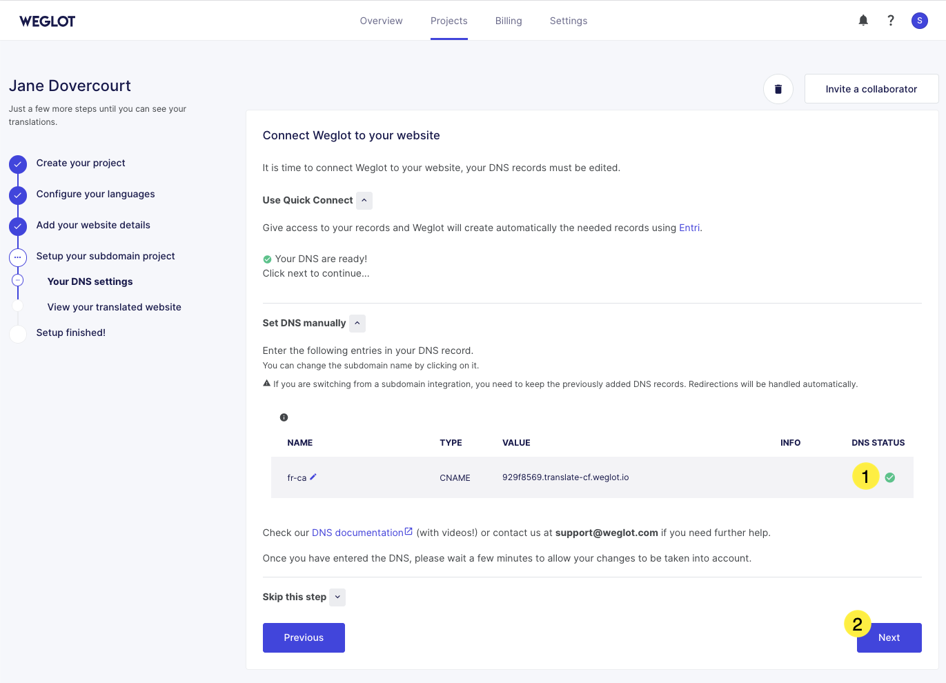Viewport: 946px width, 683px height.
Task: Edit the fr-ca subdomain with pencil icon
Action: pyautogui.click(x=313, y=477)
